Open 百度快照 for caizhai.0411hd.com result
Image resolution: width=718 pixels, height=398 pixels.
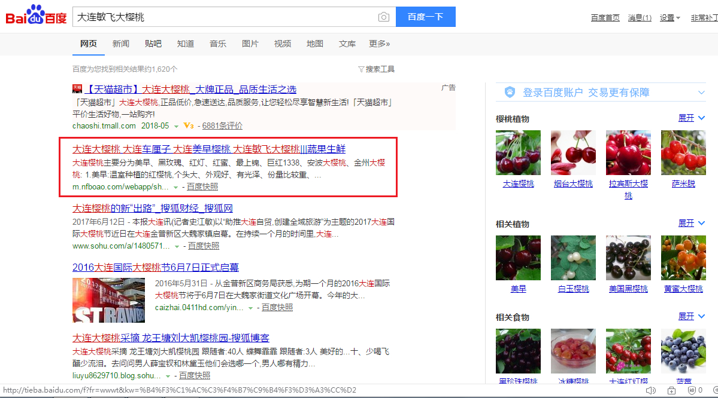[x=277, y=308]
